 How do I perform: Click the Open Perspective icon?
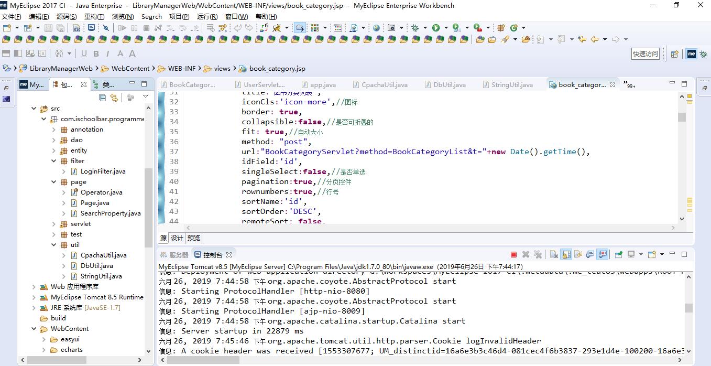point(675,53)
